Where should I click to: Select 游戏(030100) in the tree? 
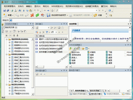(20, 88)
